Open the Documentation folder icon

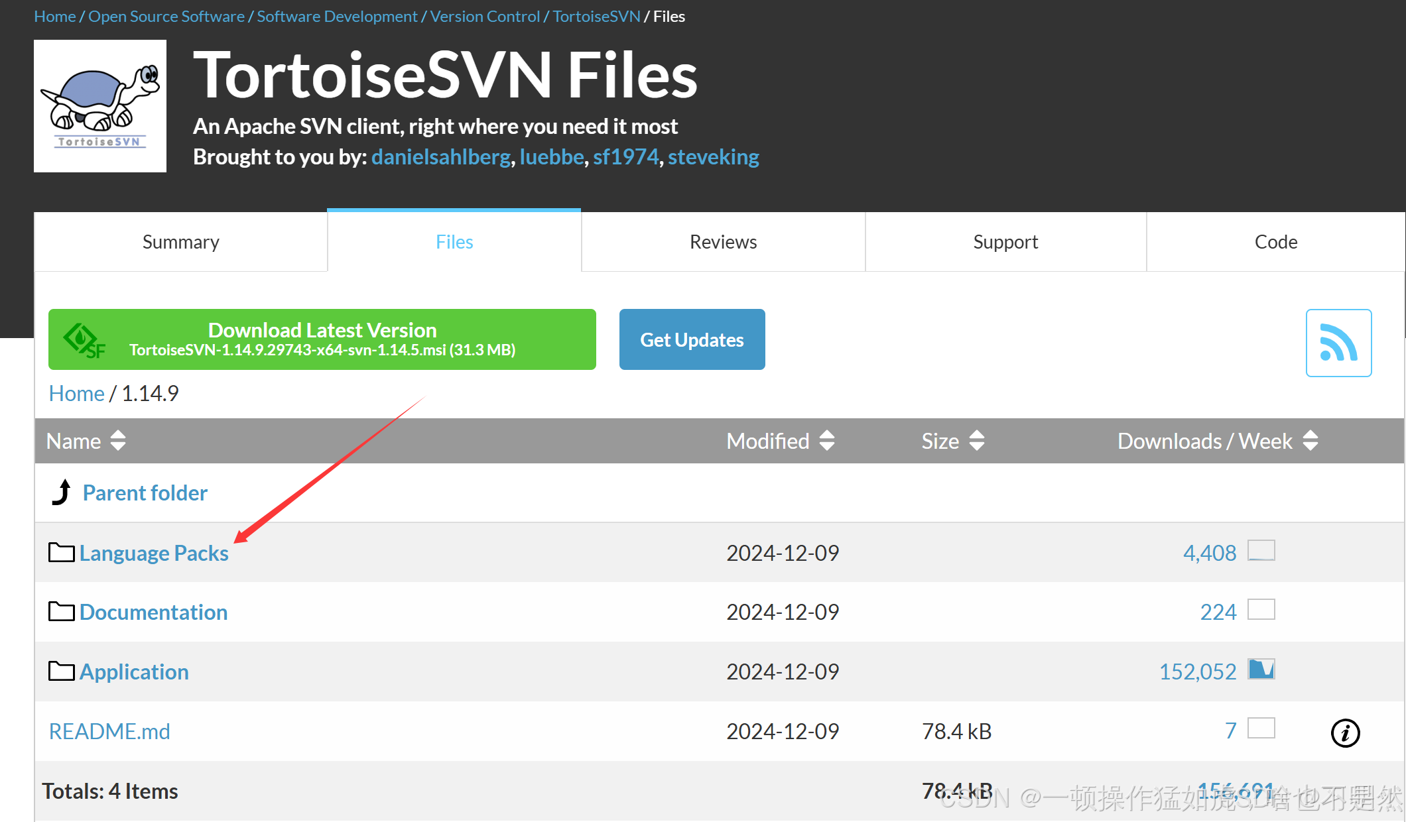click(60, 611)
